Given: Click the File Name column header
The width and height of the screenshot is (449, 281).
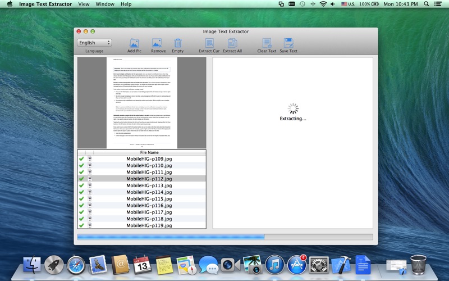Looking at the screenshot, I should point(149,152).
